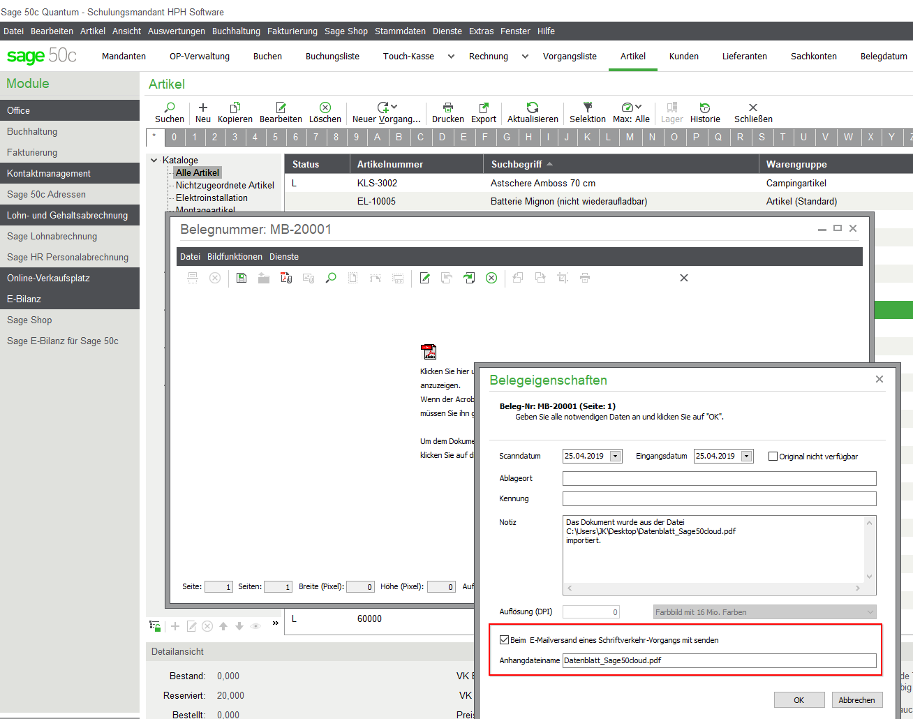The image size is (913, 719).
Task: Select the letter M filter tab
Action: click(630, 137)
